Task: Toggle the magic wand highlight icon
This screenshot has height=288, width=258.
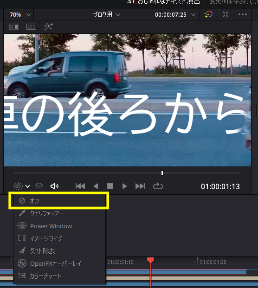Action: (49, 27)
